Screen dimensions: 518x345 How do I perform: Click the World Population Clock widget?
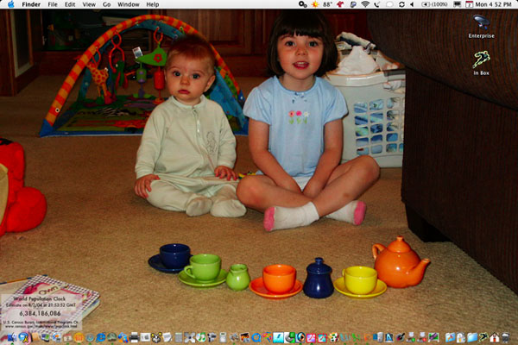coord(41,311)
